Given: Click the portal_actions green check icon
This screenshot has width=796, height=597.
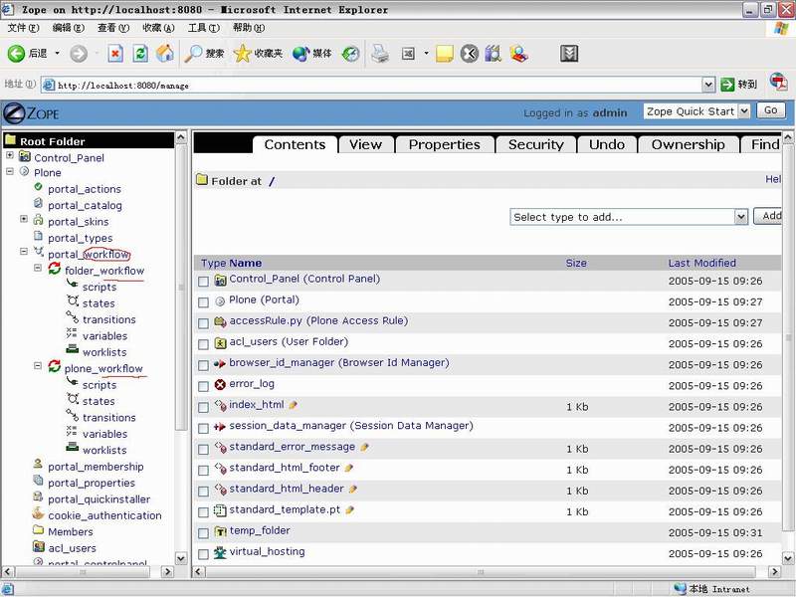Looking at the screenshot, I should (x=38, y=187).
